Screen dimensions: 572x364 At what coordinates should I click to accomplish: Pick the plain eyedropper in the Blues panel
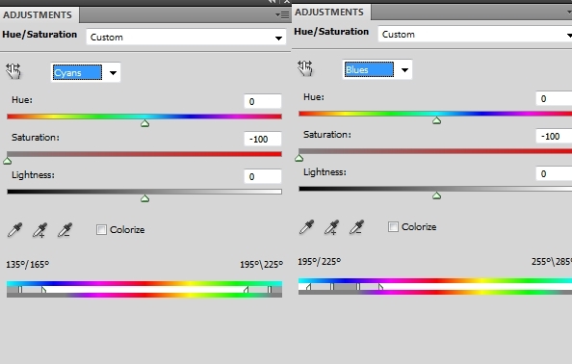306,227
